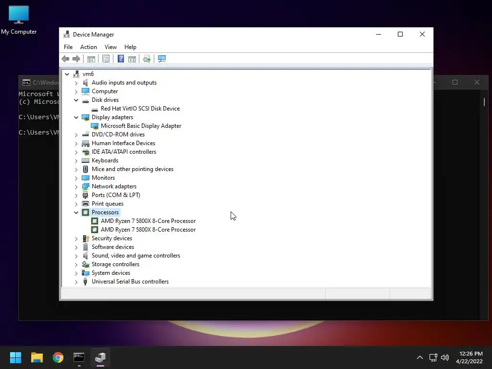Collapse the Disk drives category
The height and width of the screenshot is (369, 492).
click(76, 100)
